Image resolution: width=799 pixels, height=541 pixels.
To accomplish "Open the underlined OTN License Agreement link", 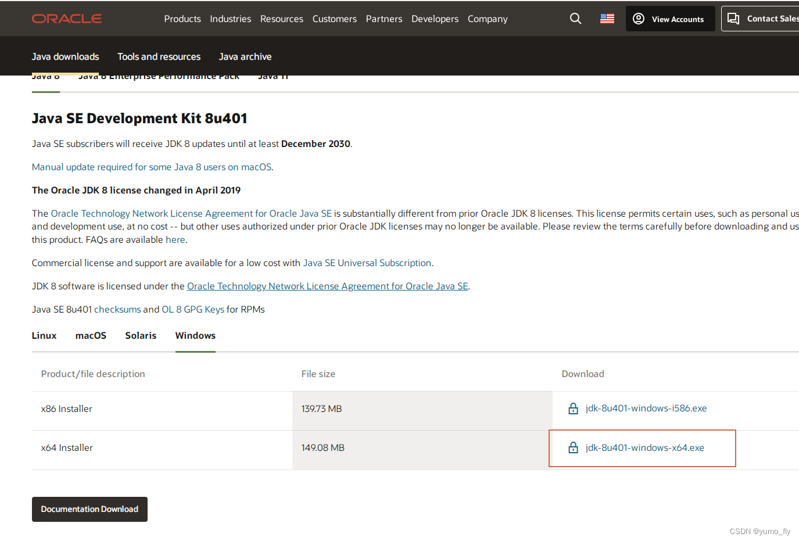I will click(328, 286).
